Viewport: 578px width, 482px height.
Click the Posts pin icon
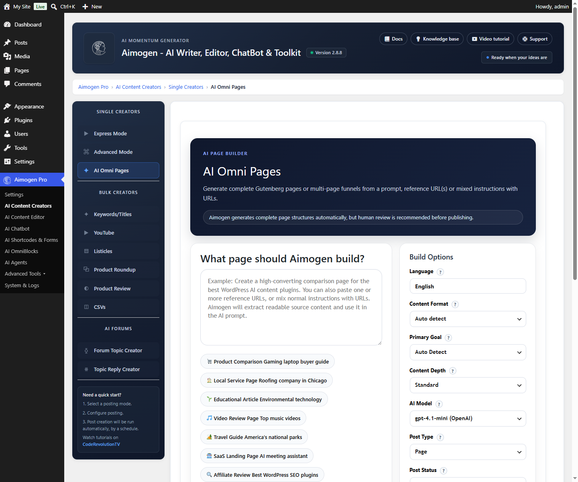point(7,43)
